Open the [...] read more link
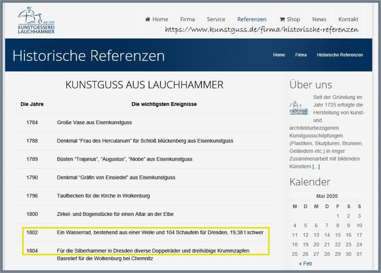Image resolution: width=381 pixels, height=273 pixels. tap(316, 166)
